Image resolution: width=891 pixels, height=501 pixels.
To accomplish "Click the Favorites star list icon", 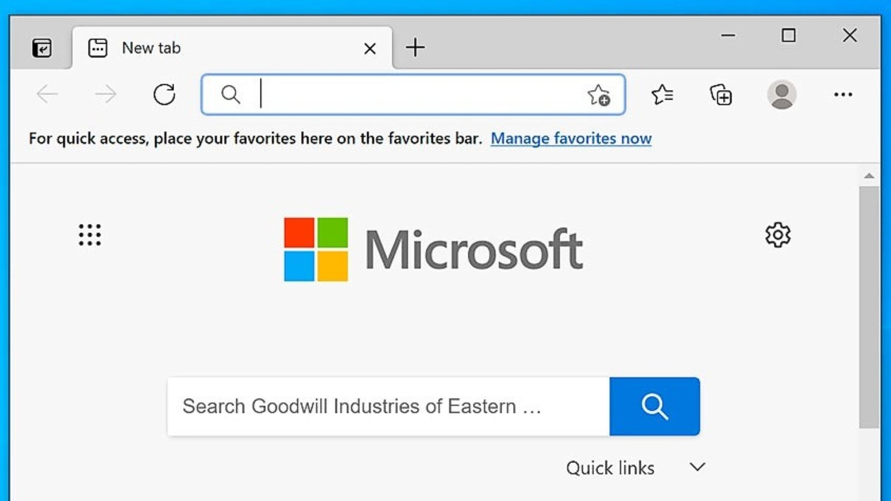I will [663, 95].
